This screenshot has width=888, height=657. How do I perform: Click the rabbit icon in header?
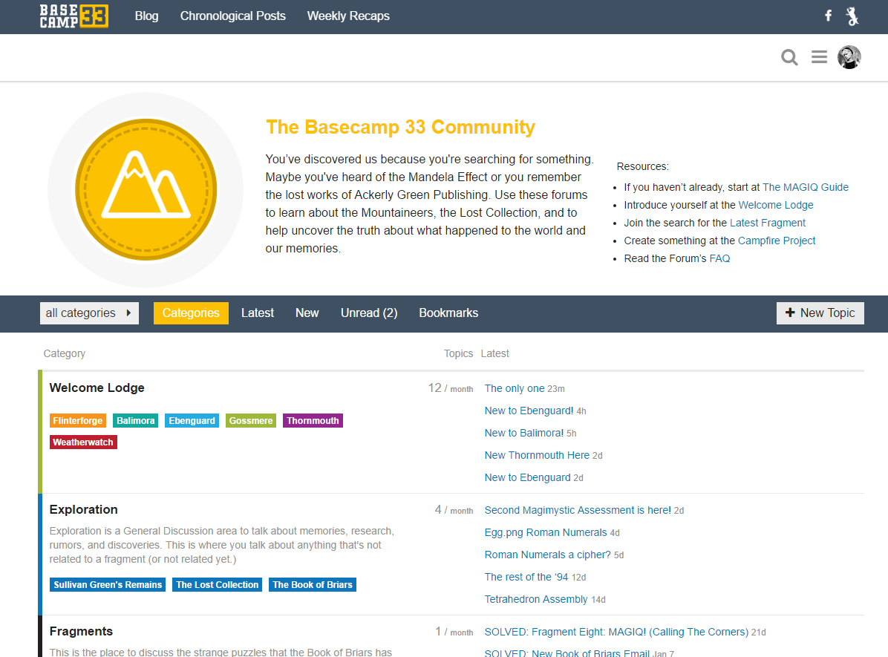pyautogui.click(x=852, y=16)
